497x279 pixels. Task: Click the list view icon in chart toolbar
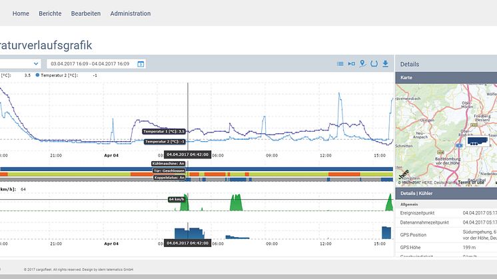click(340, 64)
